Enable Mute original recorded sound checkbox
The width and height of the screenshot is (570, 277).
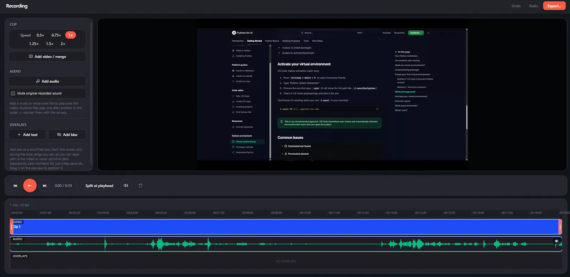pos(13,93)
